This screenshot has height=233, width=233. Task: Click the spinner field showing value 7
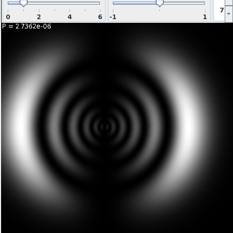[x=219, y=10]
